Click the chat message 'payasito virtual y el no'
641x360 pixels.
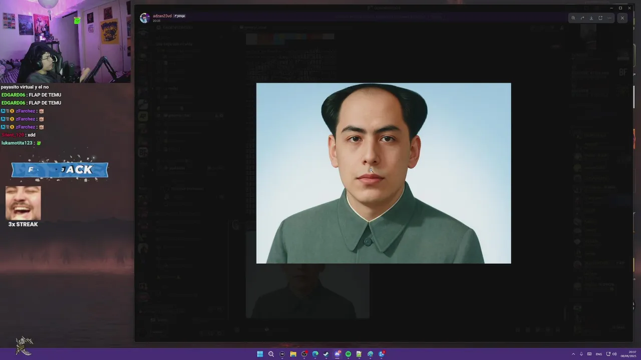click(25, 87)
